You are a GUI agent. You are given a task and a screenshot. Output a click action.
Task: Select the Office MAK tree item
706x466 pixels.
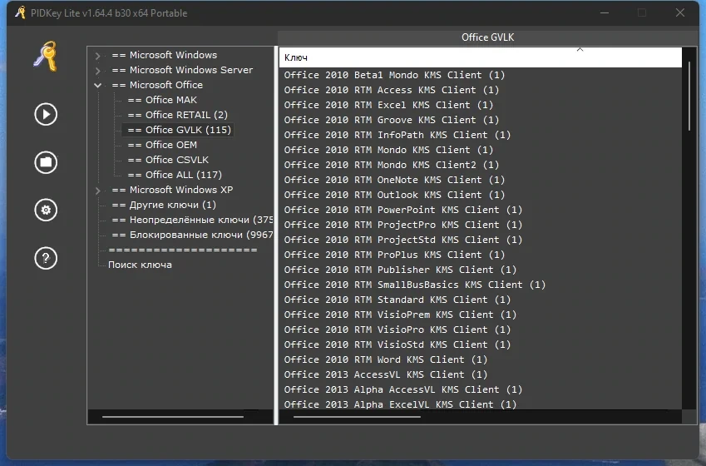tap(162, 100)
